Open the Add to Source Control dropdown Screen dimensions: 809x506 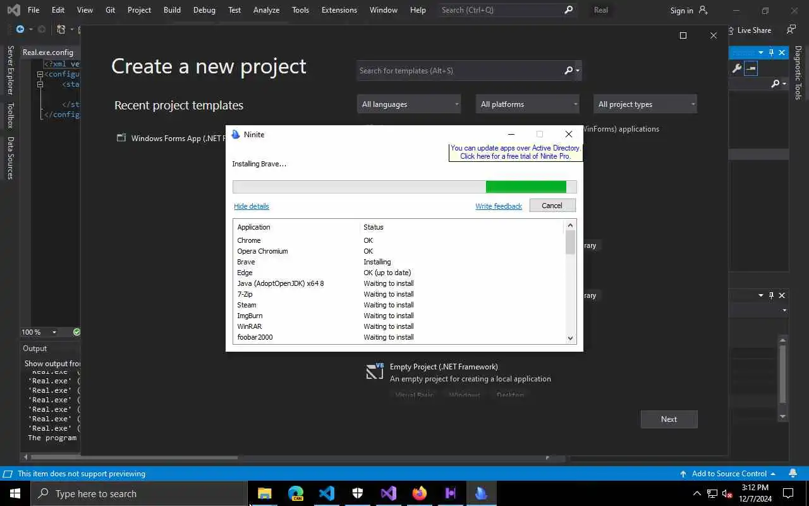click(x=727, y=474)
